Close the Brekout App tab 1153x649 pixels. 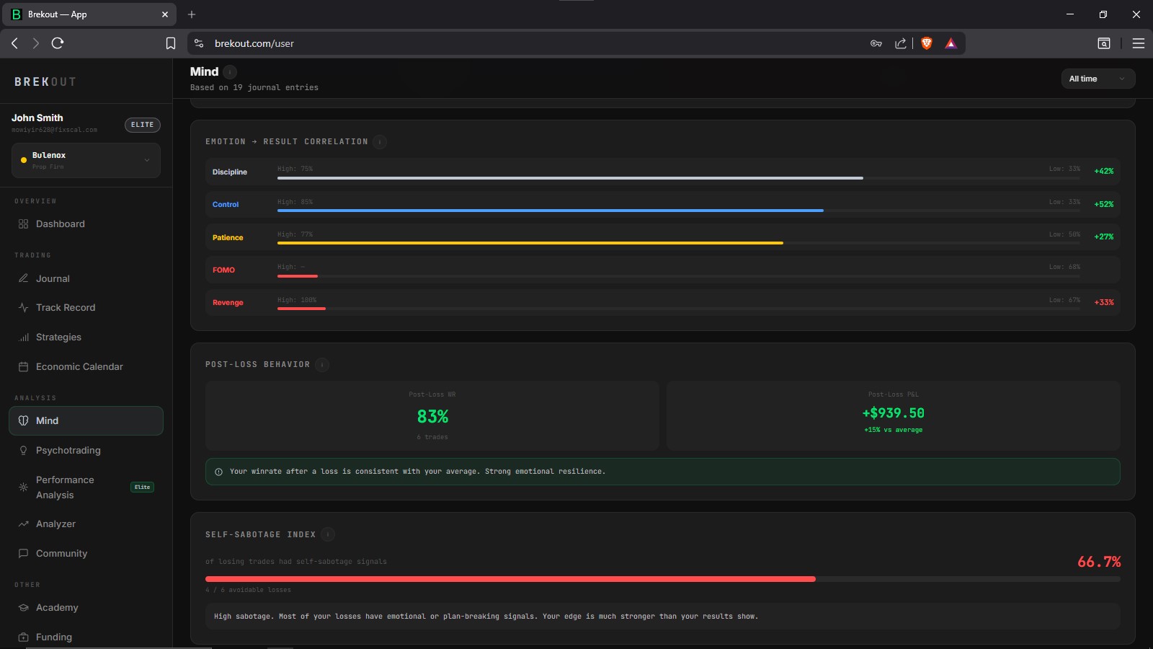click(x=165, y=14)
